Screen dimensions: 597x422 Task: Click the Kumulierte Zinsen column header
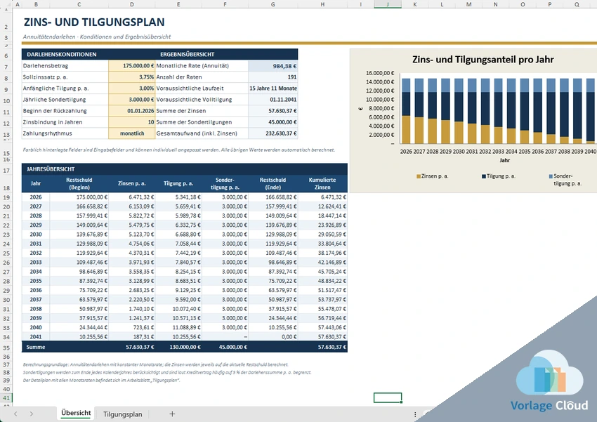[x=322, y=183]
